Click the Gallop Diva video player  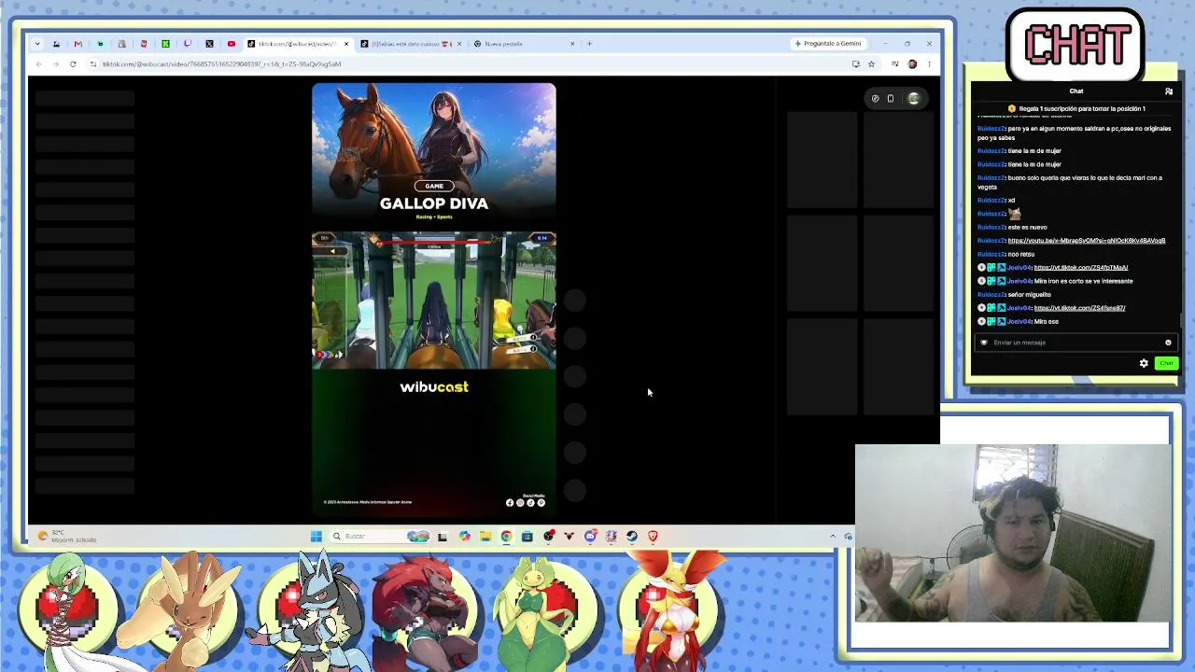434,299
